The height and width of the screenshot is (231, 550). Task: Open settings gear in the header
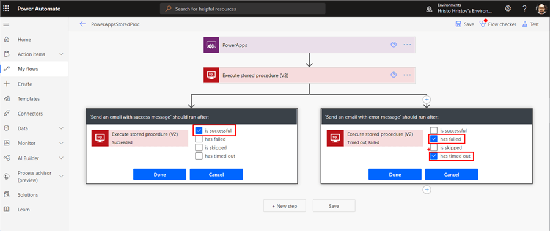(x=508, y=9)
